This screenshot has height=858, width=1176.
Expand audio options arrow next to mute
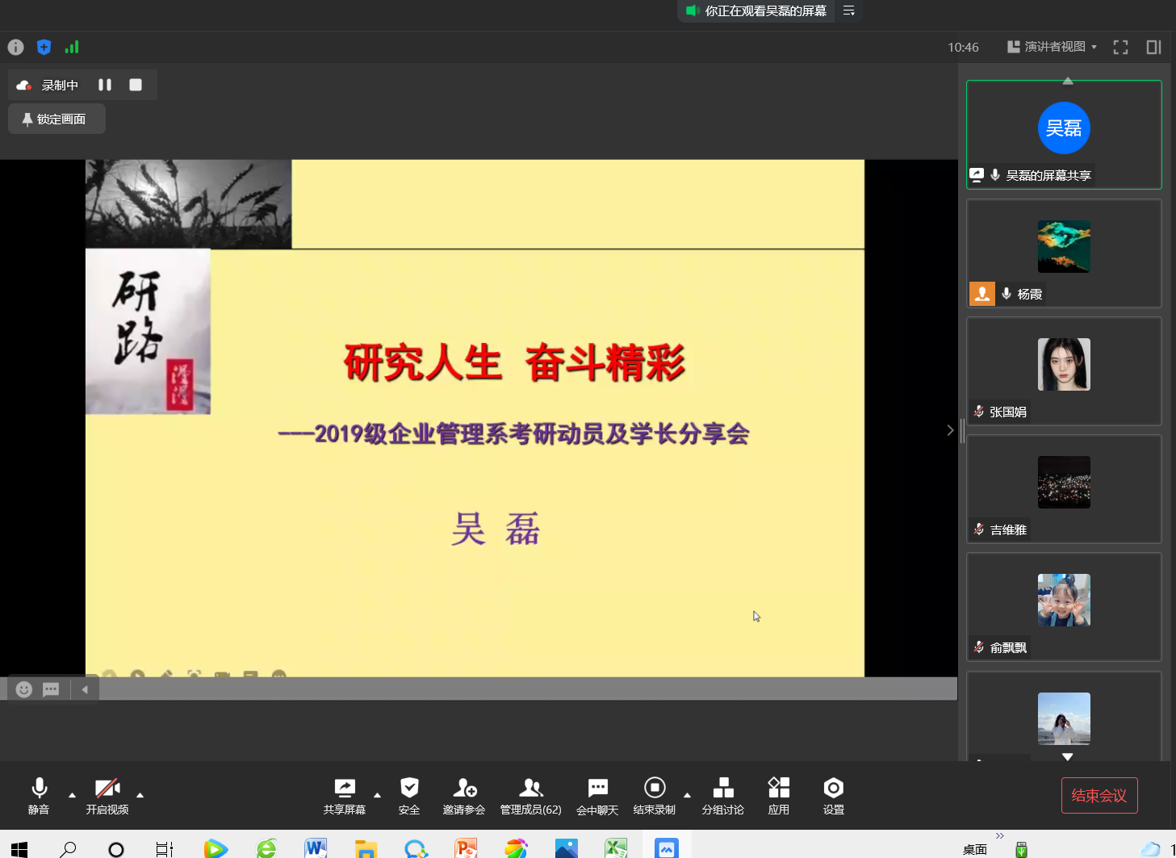point(72,795)
